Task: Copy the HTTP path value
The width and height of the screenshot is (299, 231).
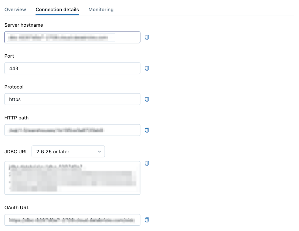Action: [147, 130]
